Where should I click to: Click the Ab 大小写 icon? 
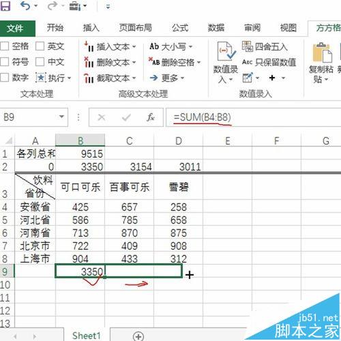click(154, 46)
